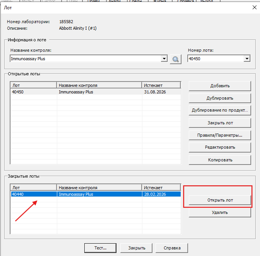Sort open lots by Истекает column
This screenshot has width=260, height=256.
coord(161,85)
